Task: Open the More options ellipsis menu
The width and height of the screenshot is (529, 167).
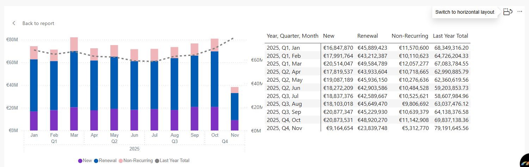Action: 519,12
